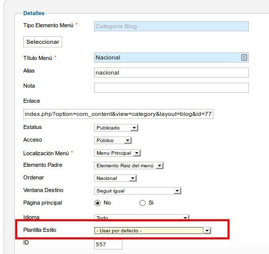
Task: Open the Idioma dropdown showing Todo
Action: tap(142, 217)
